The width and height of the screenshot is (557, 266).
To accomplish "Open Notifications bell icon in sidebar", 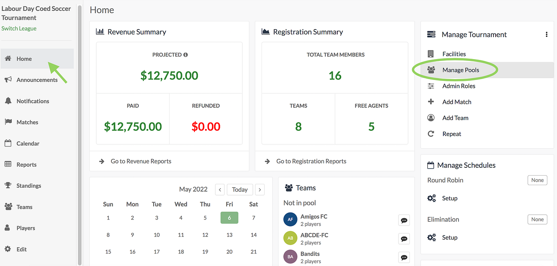I will [x=8, y=101].
